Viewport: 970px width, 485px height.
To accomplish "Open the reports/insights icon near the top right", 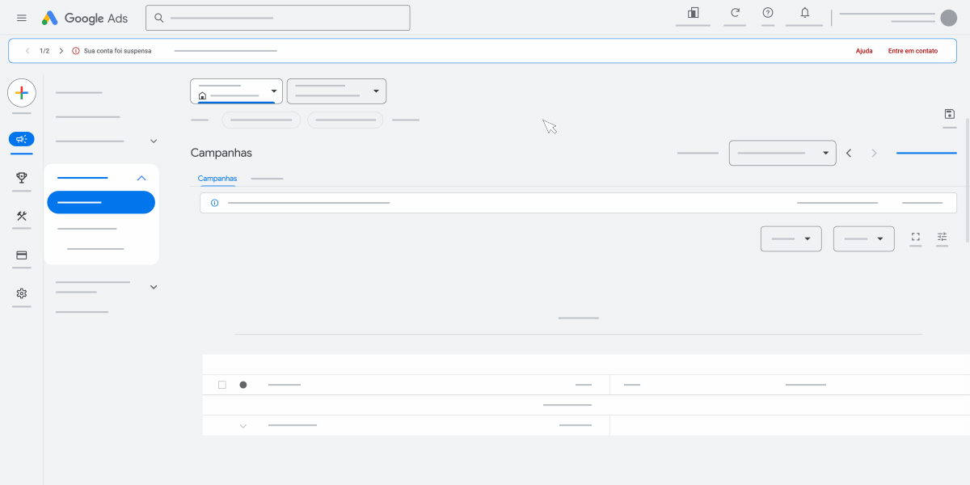I will pos(692,13).
